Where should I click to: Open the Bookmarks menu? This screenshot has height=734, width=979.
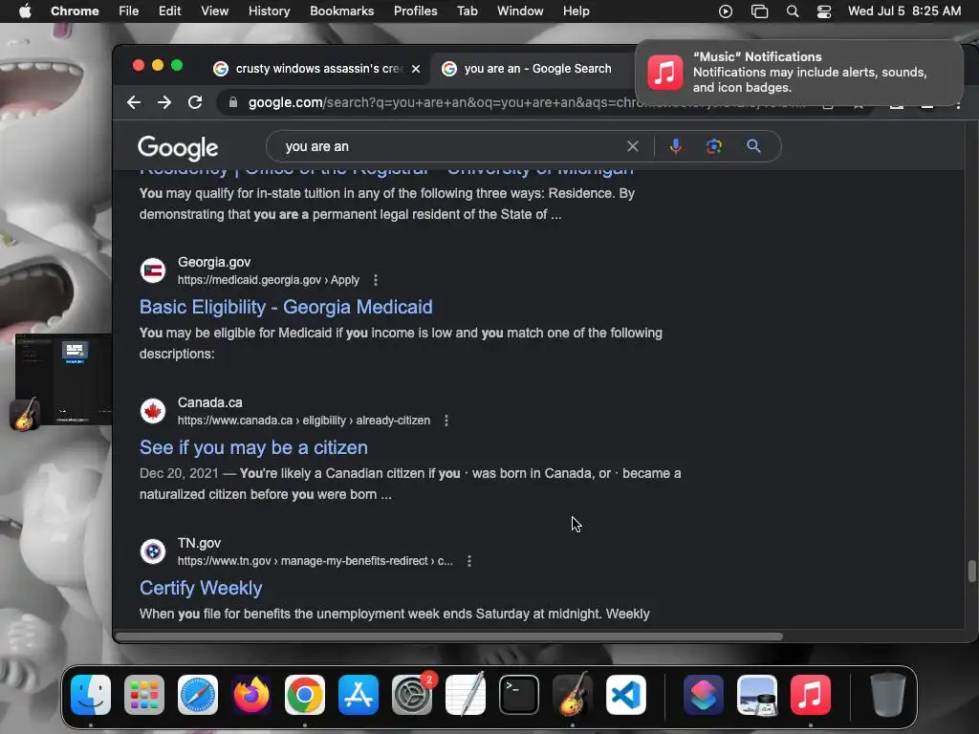[342, 11]
